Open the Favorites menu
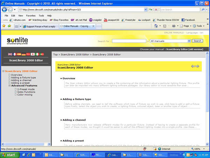210x158 pixels. click(31, 16)
